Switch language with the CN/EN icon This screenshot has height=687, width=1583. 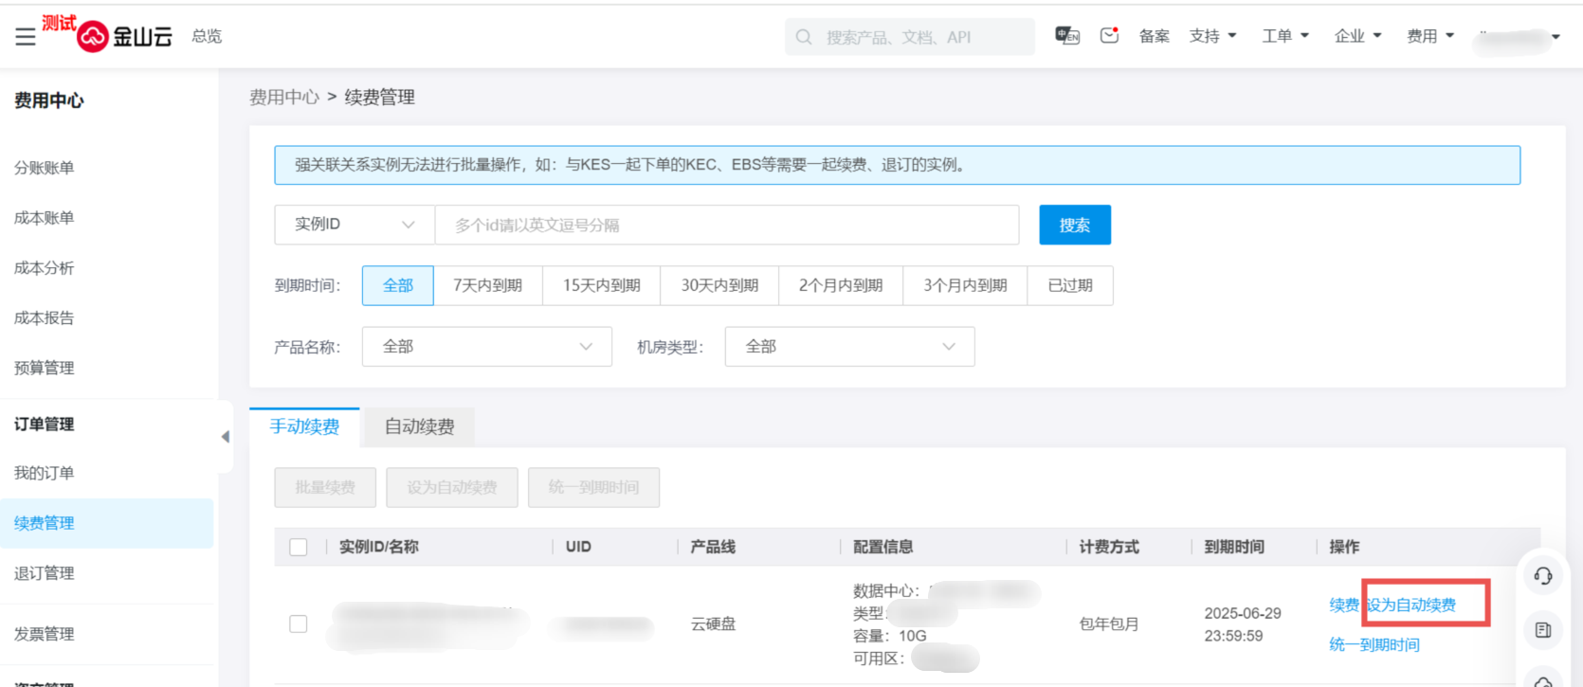[x=1067, y=36]
